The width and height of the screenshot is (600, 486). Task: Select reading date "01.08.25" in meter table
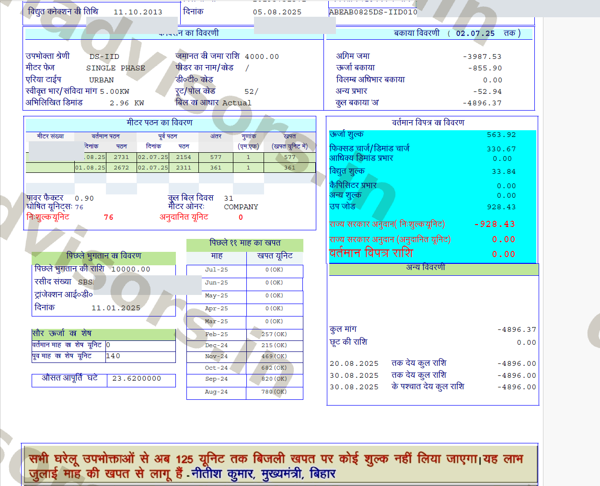(90, 168)
